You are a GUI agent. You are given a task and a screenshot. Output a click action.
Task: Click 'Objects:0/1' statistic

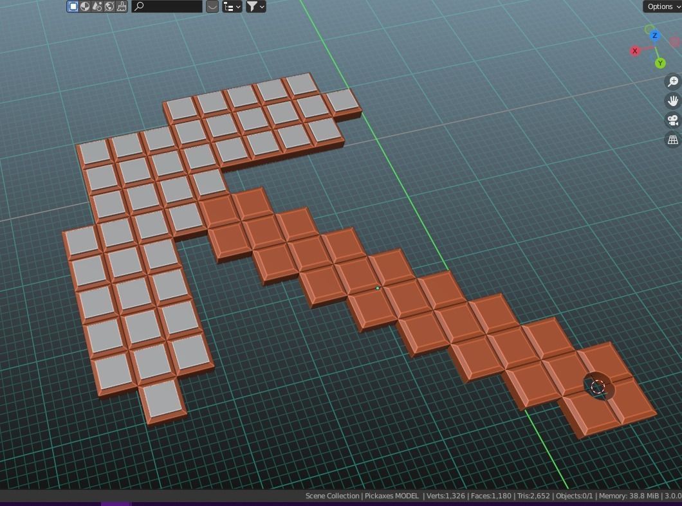(574, 496)
